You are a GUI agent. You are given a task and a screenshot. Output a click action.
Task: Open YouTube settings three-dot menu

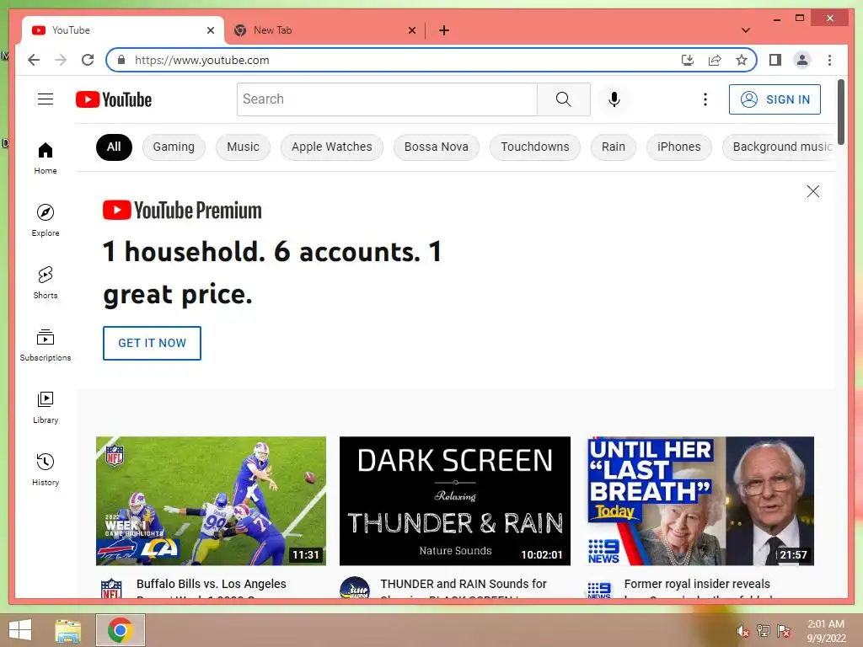[705, 99]
